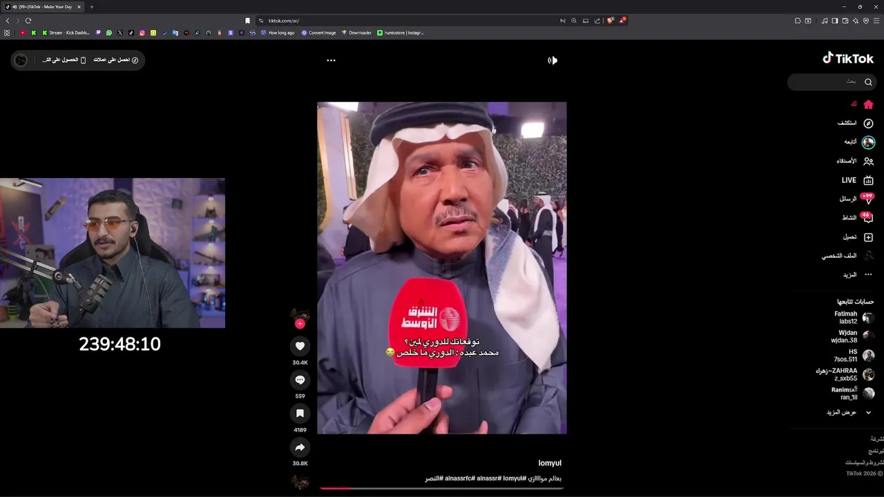Open Friends from the people icon
Viewport: 884px width, 497px height.
[868, 161]
